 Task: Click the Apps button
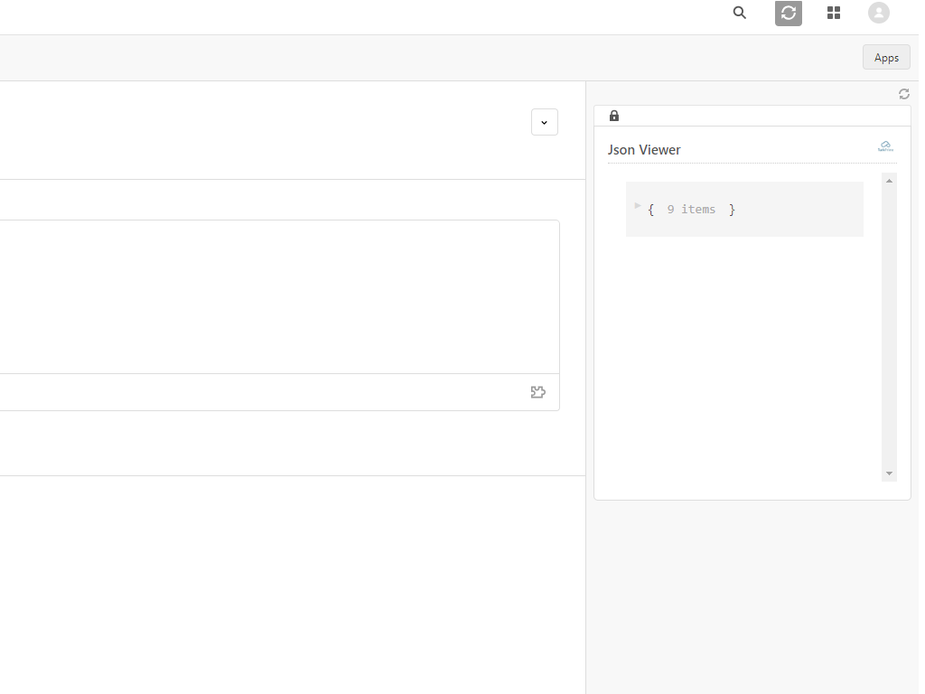886,57
